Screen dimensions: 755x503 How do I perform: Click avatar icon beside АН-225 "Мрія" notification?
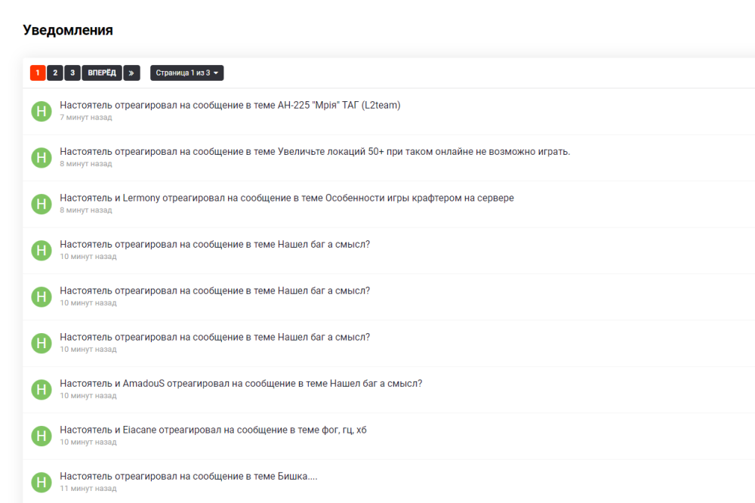point(42,111)
